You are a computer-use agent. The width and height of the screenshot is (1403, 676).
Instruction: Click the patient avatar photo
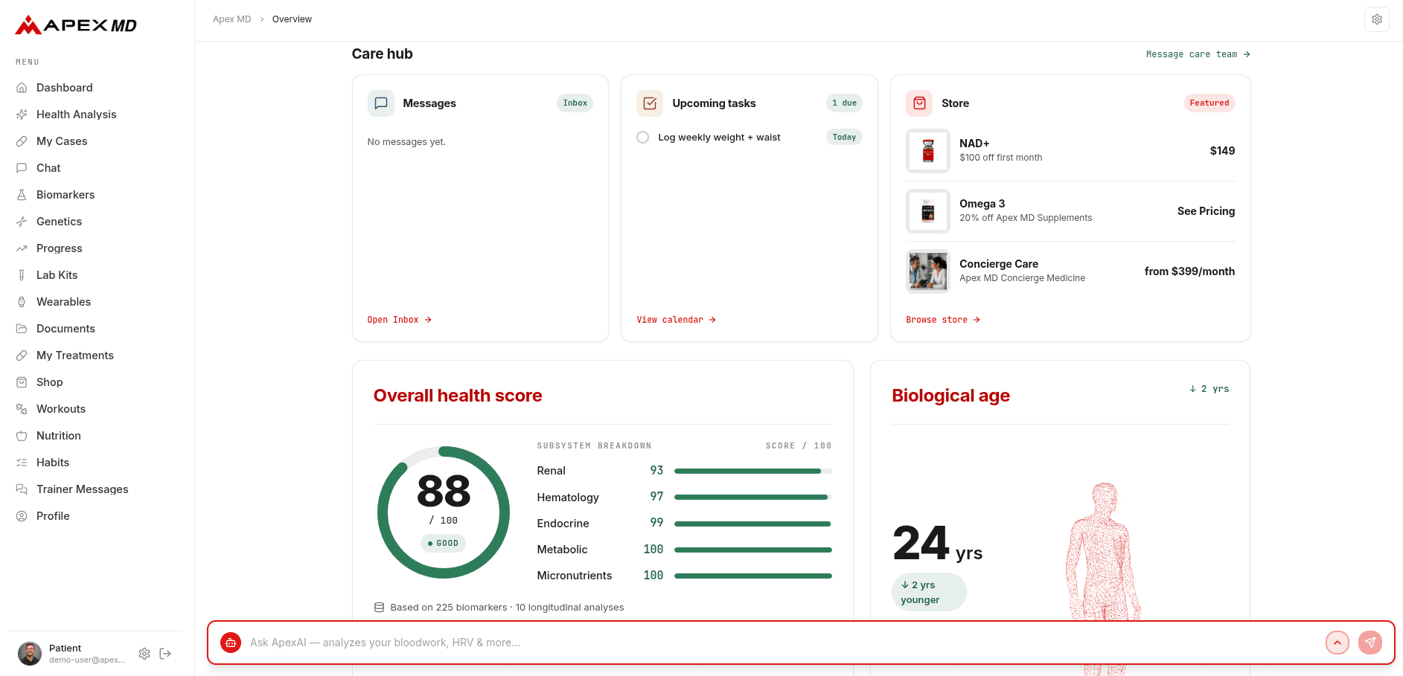click(30, 654)
